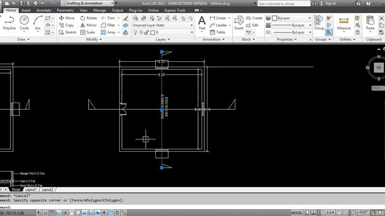Image resolution: width=385 pixels, height=216 pixels.
Task: Select the Arc draw tool
Action: point(38,23)
